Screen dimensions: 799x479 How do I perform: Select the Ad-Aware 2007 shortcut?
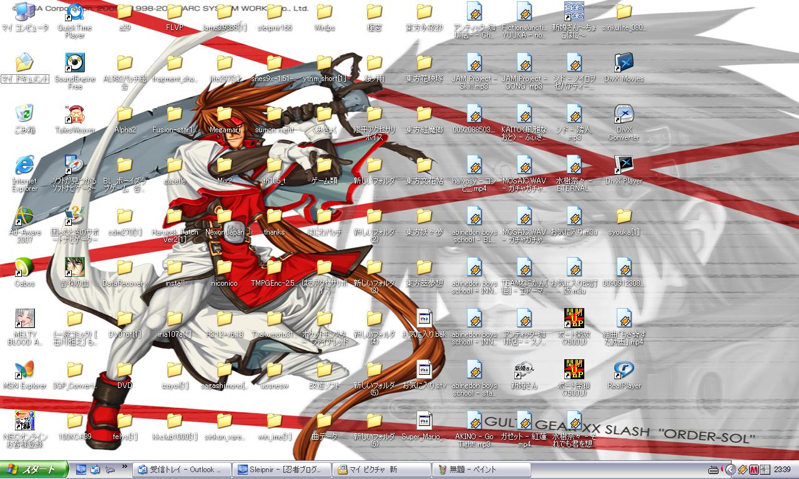point(25,224)
